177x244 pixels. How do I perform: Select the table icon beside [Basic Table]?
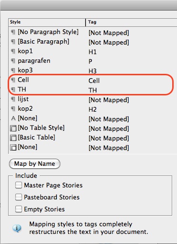pos(13,138)
